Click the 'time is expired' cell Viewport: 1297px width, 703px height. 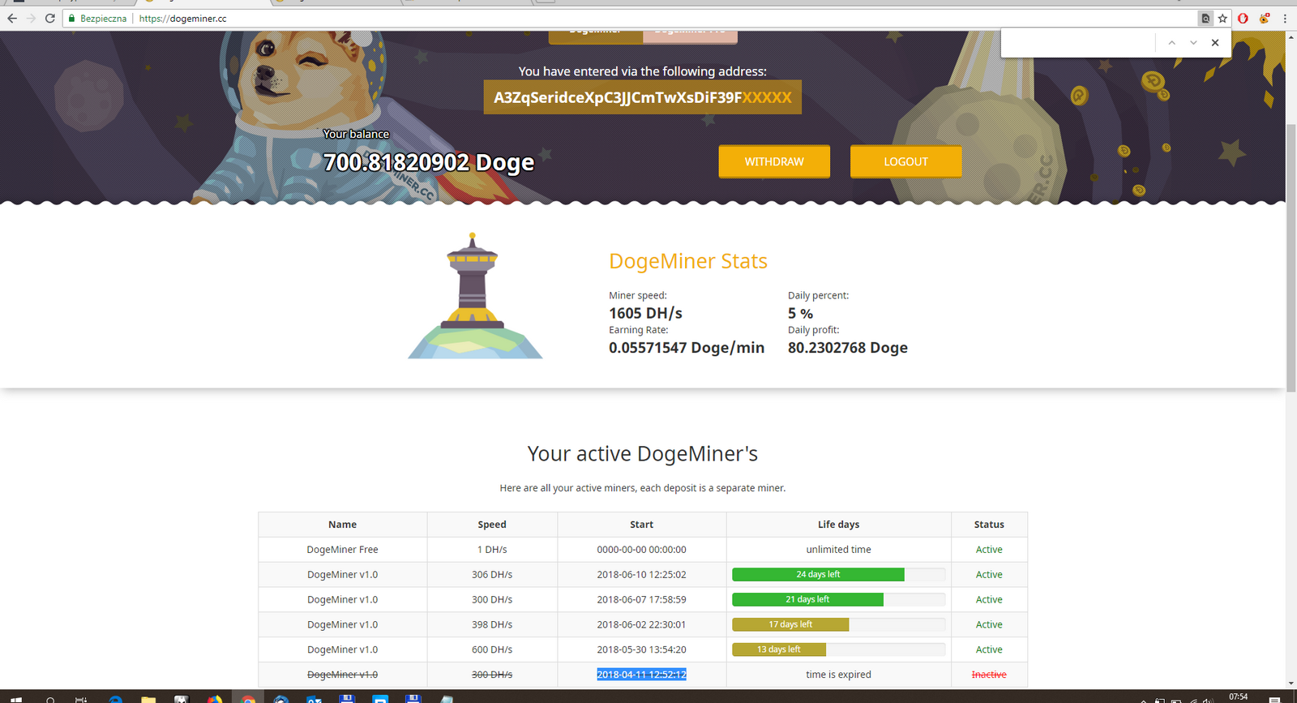coord(838,675)
